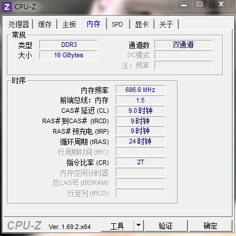Click the 验证 button

pos(166,226)
